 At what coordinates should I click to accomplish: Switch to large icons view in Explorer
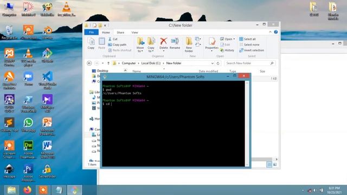pyautogui.click(x=275, y=165)
